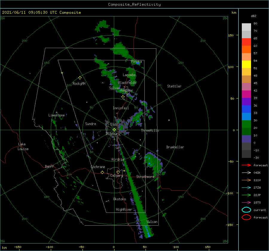Select the Sundre label
This screenshot has width=269, height=251.
tap(91, 124)
